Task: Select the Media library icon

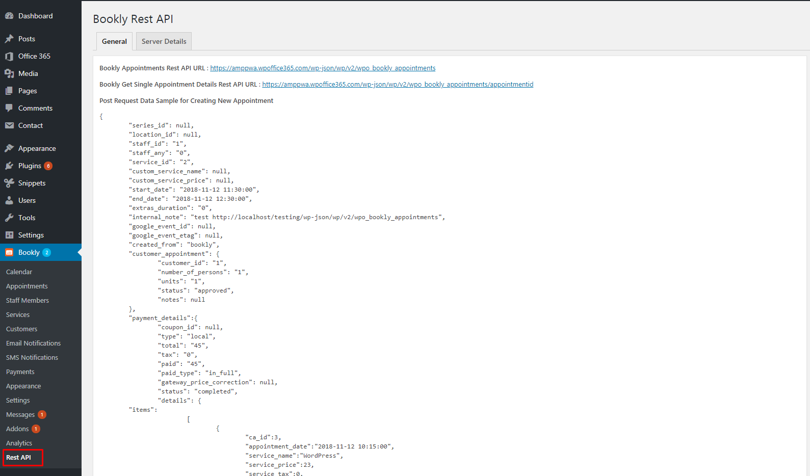Action: [x=9, y=73]
